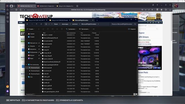Click the Register link on TechPowerUp

[x=142, y=33]
